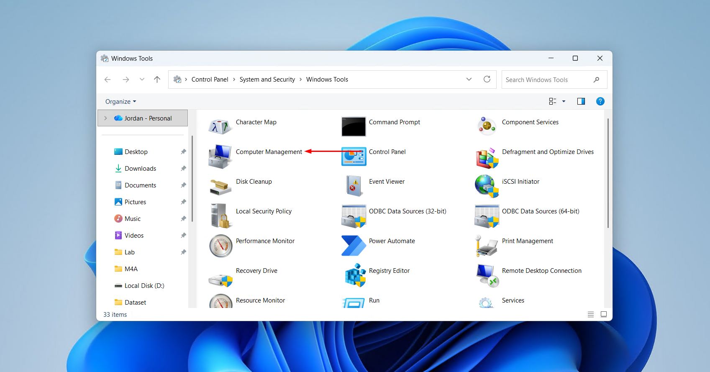
Task: Open the Computer Management icon
Action: [x=220, y=156]
